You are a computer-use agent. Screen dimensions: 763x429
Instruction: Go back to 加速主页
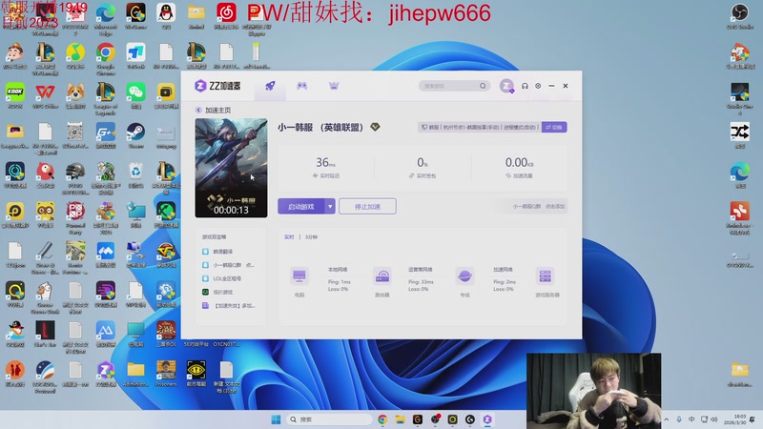click(213, 110)
